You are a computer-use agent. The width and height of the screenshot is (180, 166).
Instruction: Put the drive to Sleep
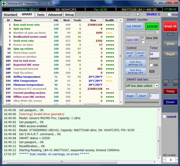[x=170, y=44]
